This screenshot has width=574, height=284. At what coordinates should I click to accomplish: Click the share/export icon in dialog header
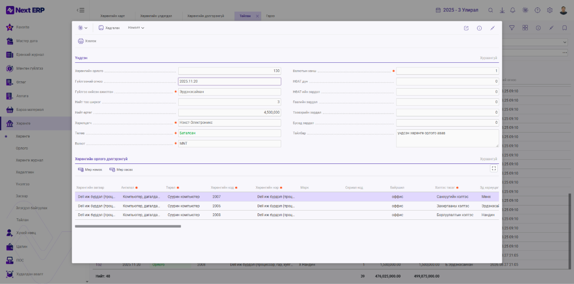click(x=466, y=28)
